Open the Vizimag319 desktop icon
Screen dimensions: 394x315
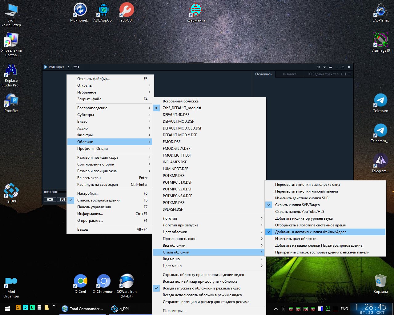coord(380,42)
